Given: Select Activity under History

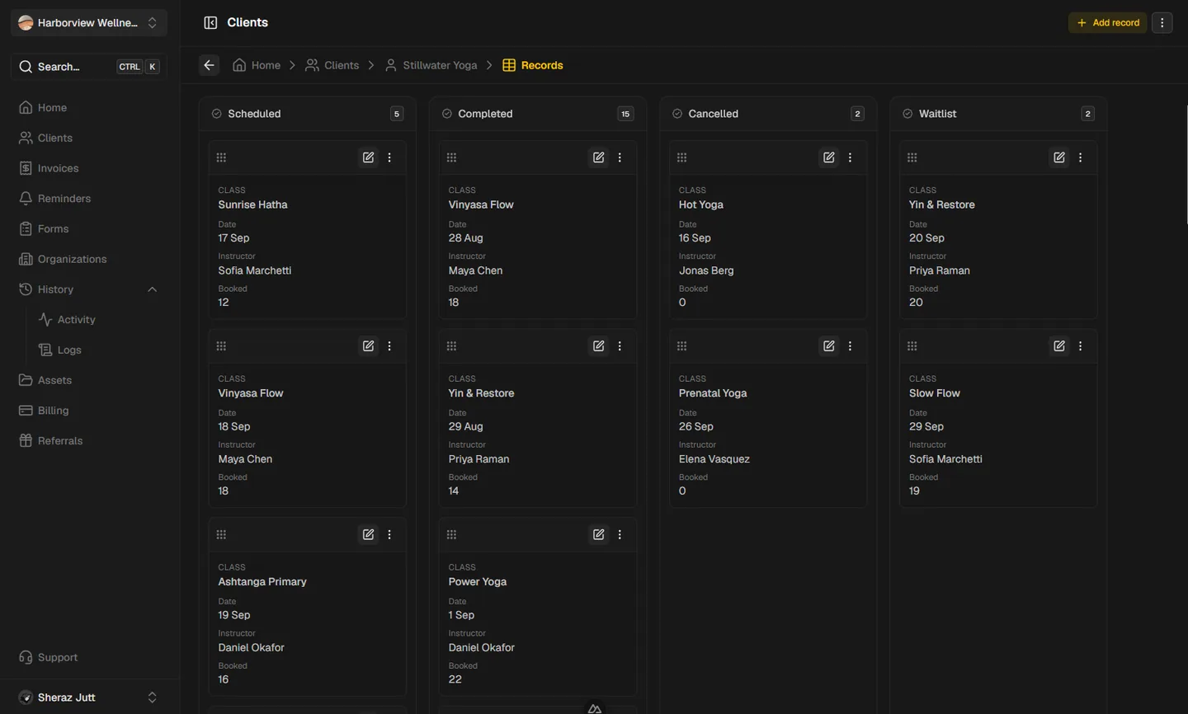Looking at the screenshot, I should coord(99,320).
